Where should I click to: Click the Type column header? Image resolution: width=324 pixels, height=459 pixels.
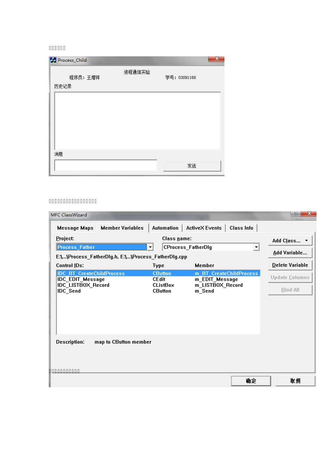tap(158, 265)
